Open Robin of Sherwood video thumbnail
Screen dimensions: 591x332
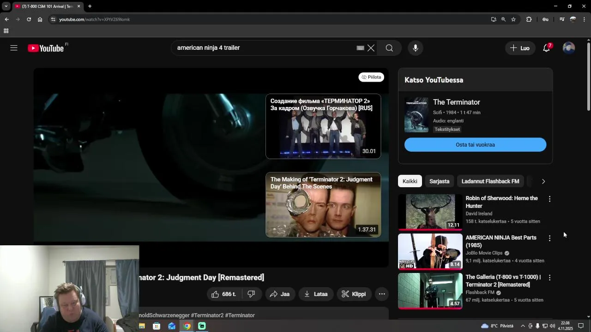click(430, 212)
